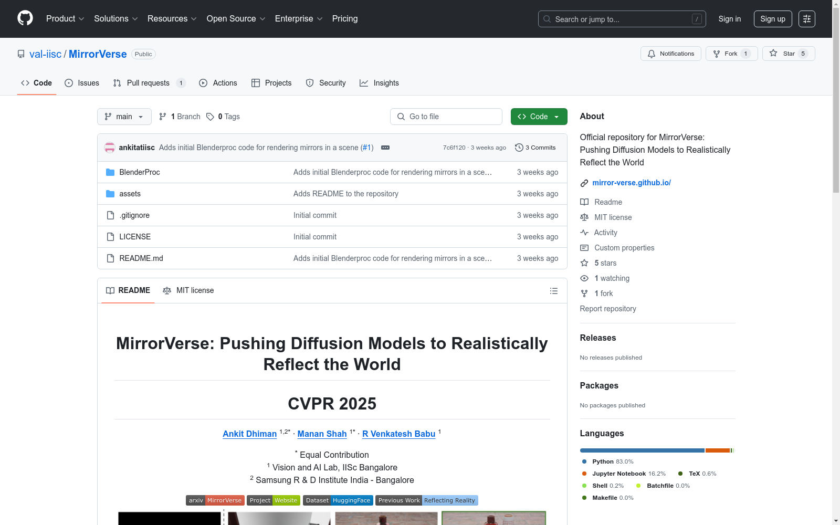The image size is (840, 525).
Task: Click the pulse icon beside Activity
Action: click(x=584, y=233)
